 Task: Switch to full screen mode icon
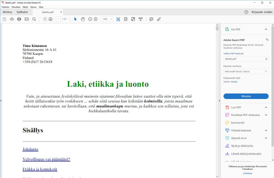click(133, 19)
